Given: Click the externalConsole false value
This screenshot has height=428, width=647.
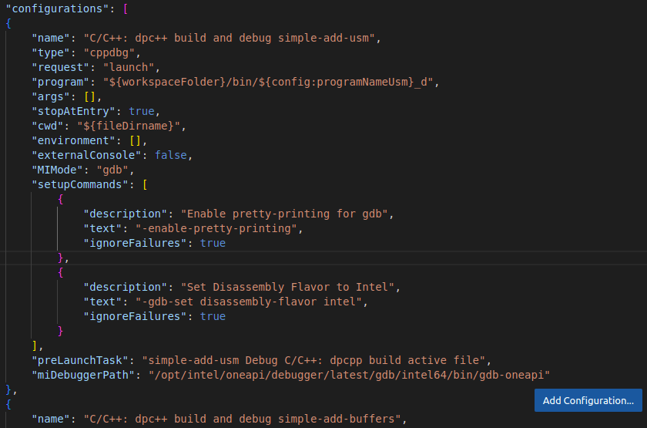Looking at the screenshot, I should pyautogui.click(x=173, y=155).
